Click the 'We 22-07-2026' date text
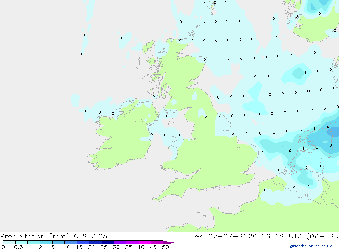The height and width of the screenshot is (249, 339). point(225,236)
